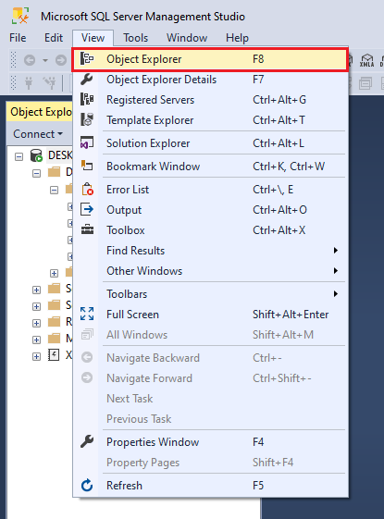The image size is (384, 519).
Task: Click the back navigation toolbar arrow
Action: click(30, 60)
